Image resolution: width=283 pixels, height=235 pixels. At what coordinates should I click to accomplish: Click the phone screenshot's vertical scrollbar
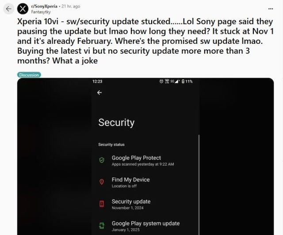199,184
